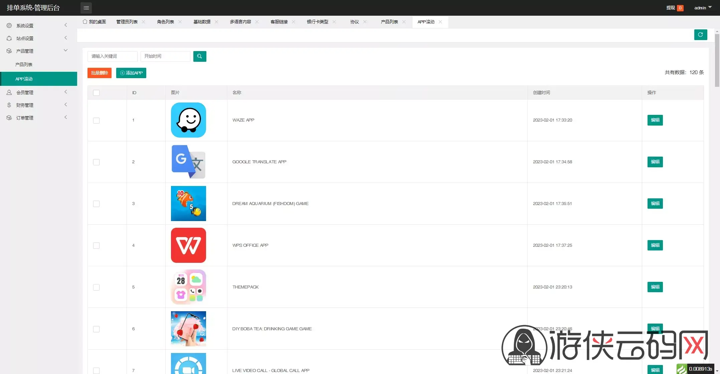This screenshot has width=720, height=374.
Task: Switch to the 银行卡类型 tab
Action: click(x=317, y=22)
